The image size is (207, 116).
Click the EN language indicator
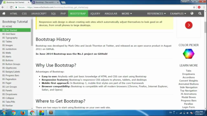170,112
